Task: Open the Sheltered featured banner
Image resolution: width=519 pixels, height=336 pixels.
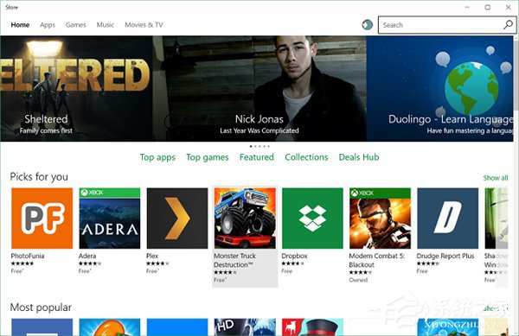Action: (x=76, y=89)
